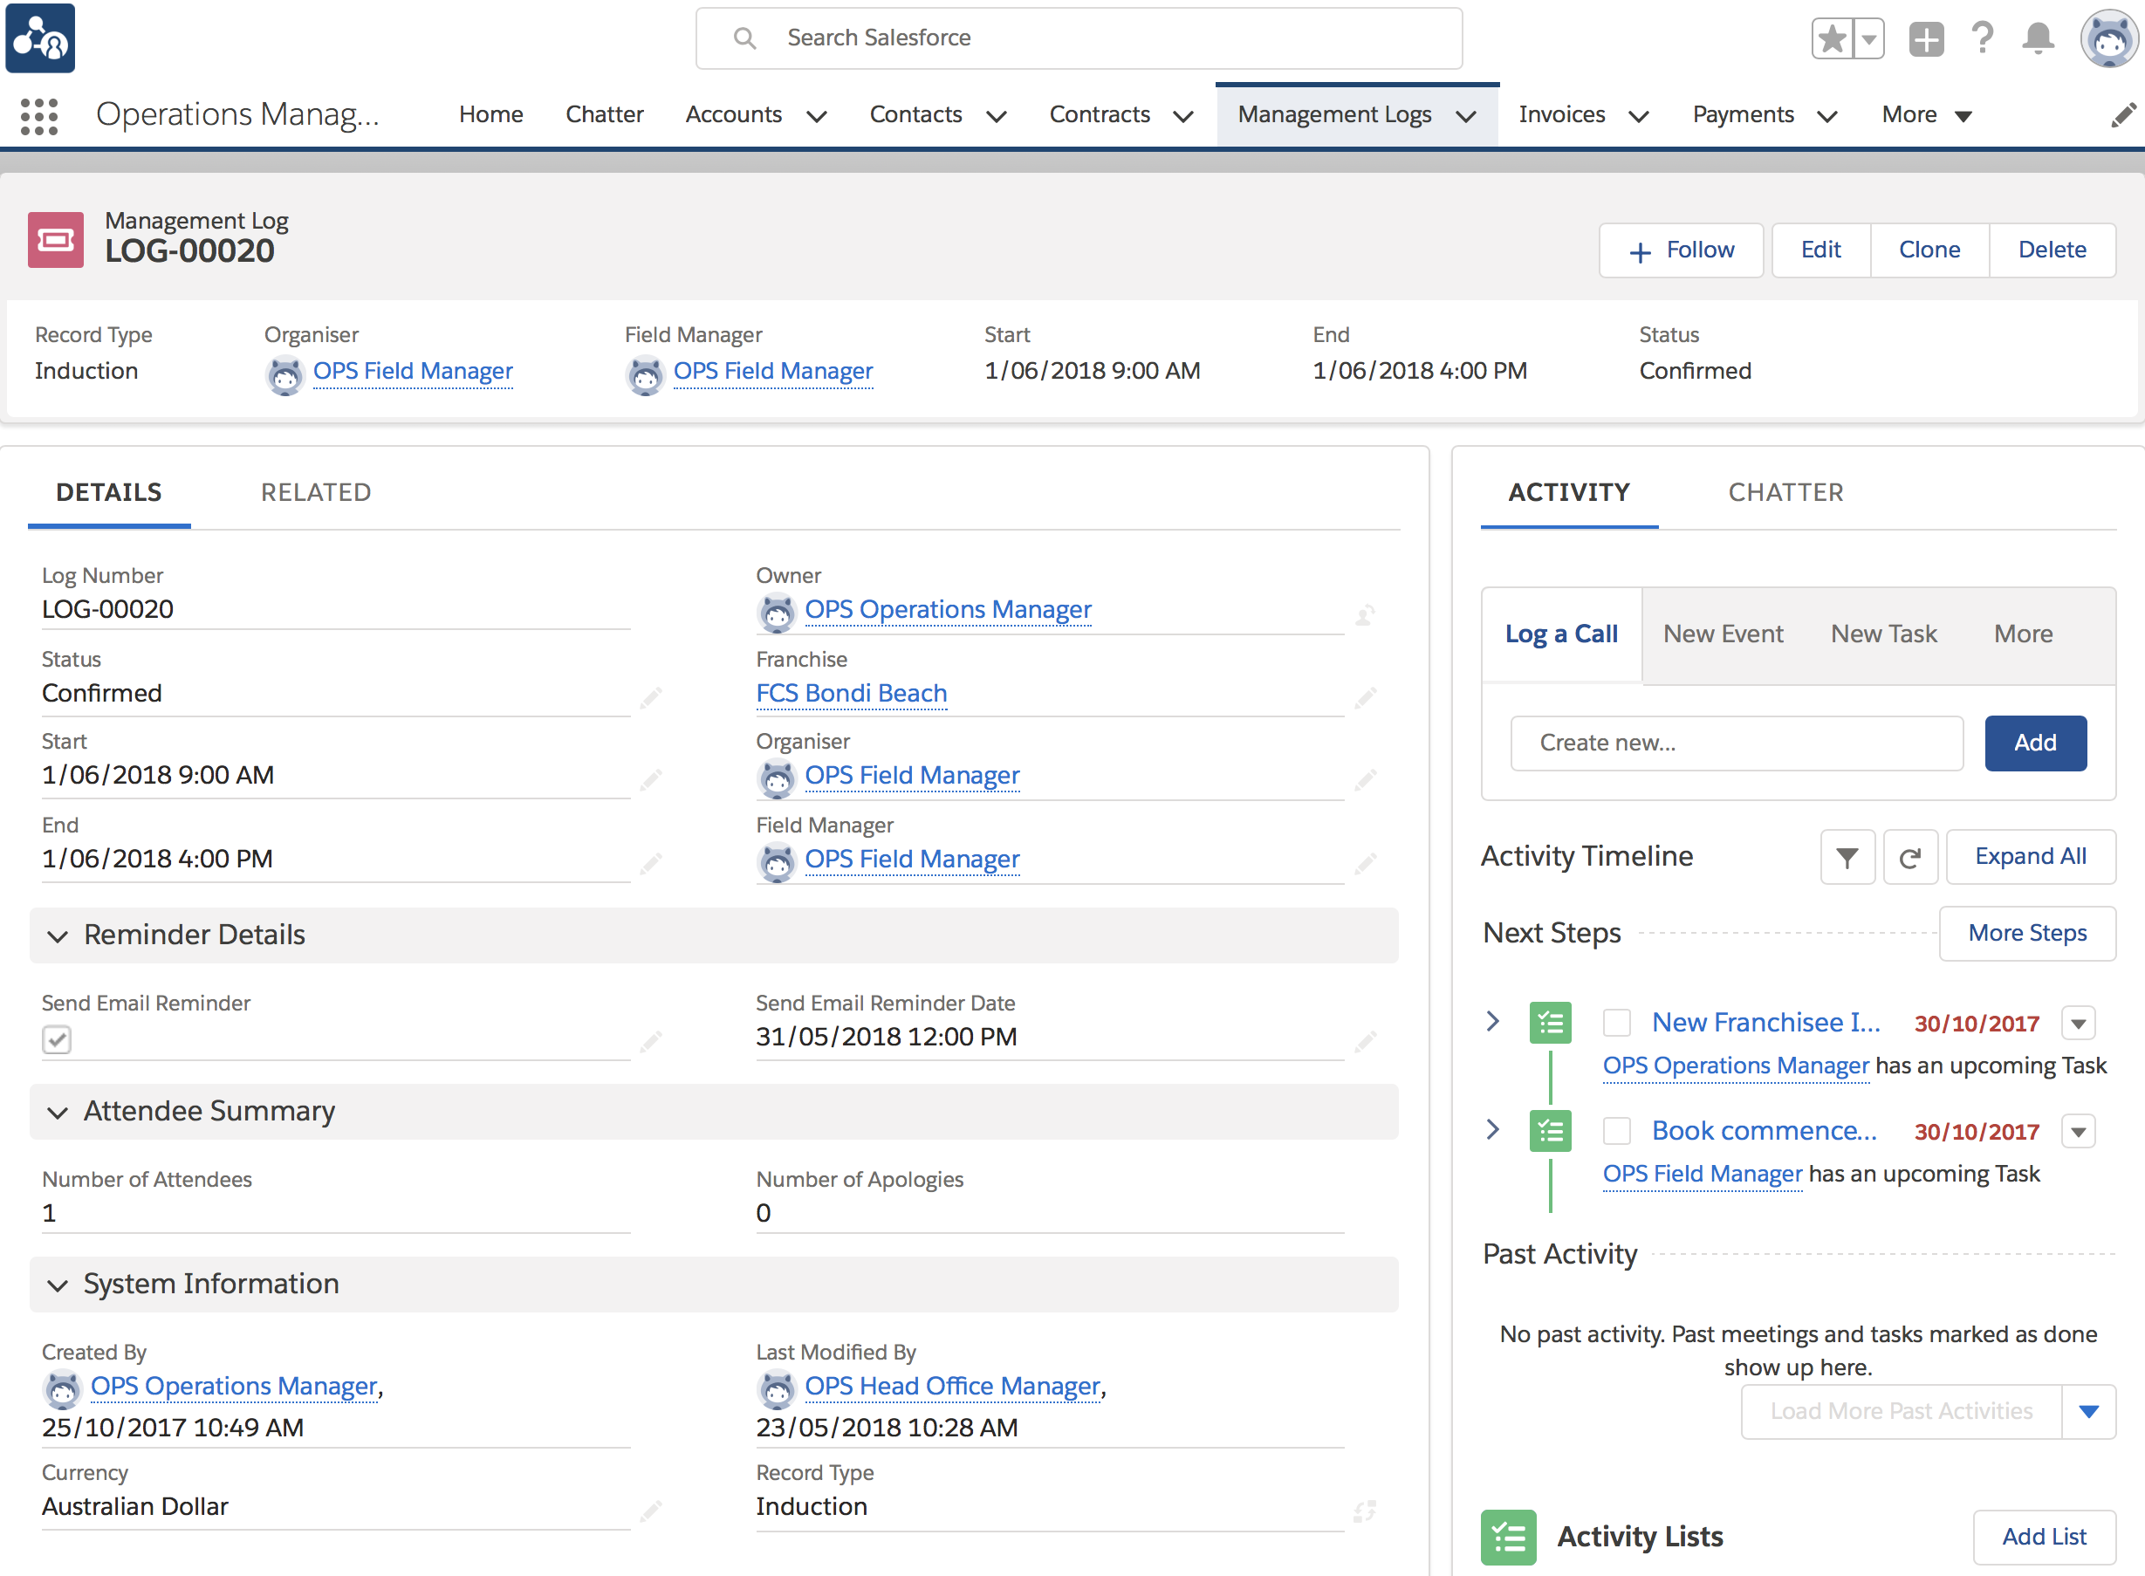The height and width of the screenshot is (1576, 2145).
Task: Click the favorites star icon
Action: [1831, 39]
